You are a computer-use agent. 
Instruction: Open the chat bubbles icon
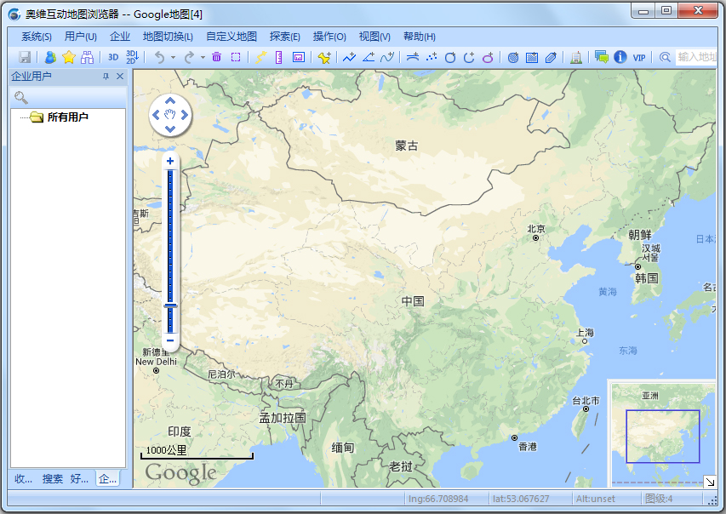(x=602, y=57)
